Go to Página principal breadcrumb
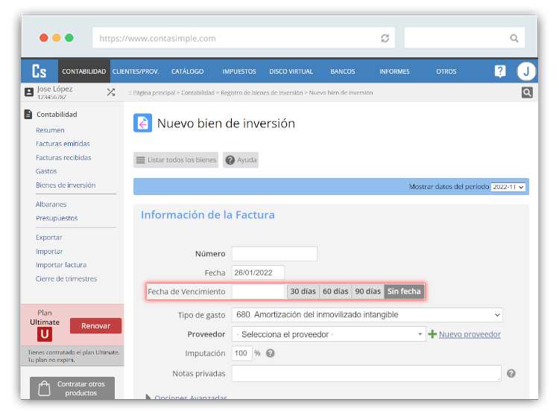This screenshot has height=411, width=559. click(154, 92)
